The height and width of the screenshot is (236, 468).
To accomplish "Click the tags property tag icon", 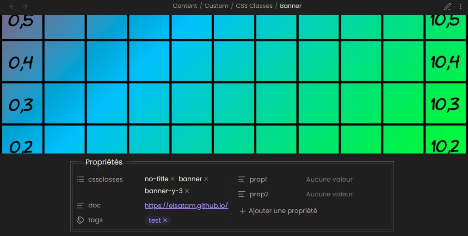I will [80, 220].
